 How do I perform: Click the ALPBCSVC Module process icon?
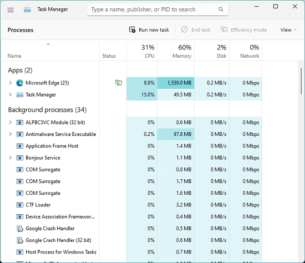pyautogui.click(x=19, y=123)
